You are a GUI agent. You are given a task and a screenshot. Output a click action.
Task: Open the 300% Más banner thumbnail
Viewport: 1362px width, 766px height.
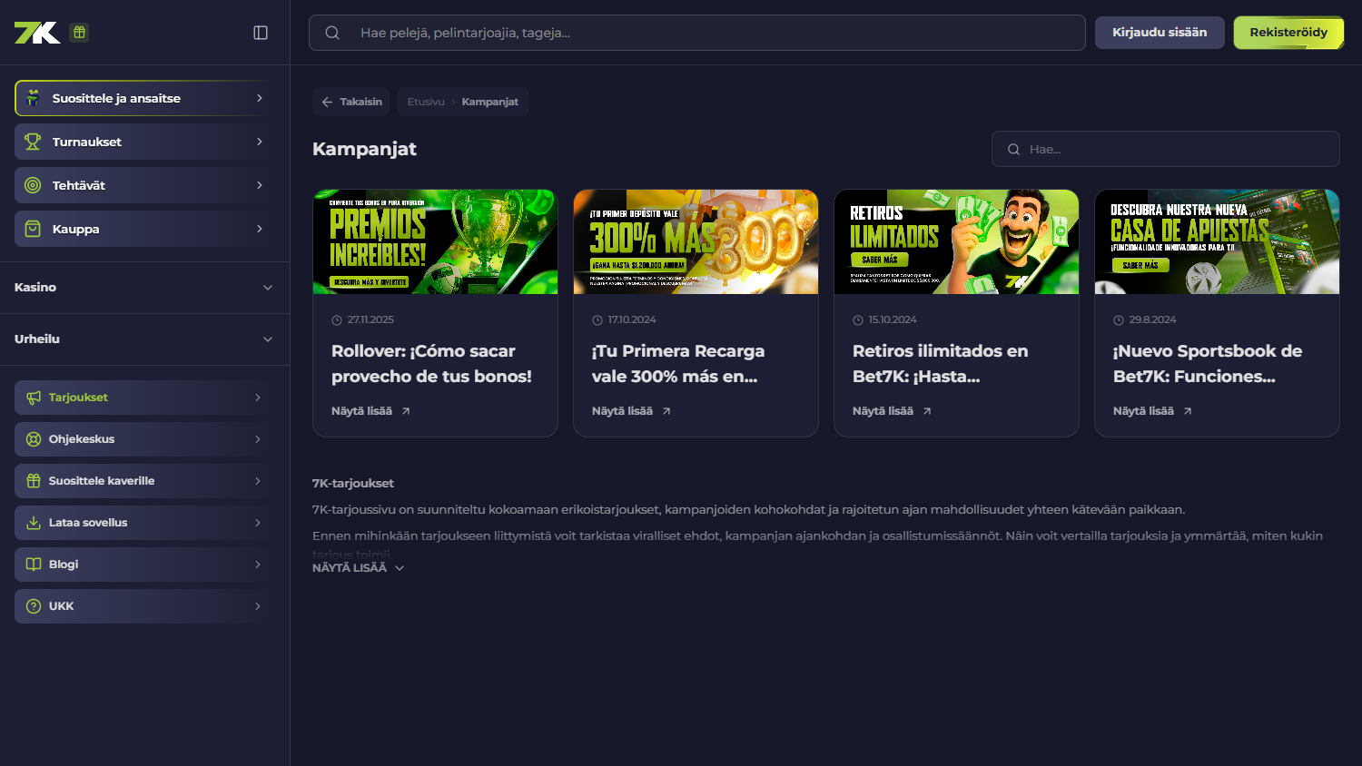696,241
